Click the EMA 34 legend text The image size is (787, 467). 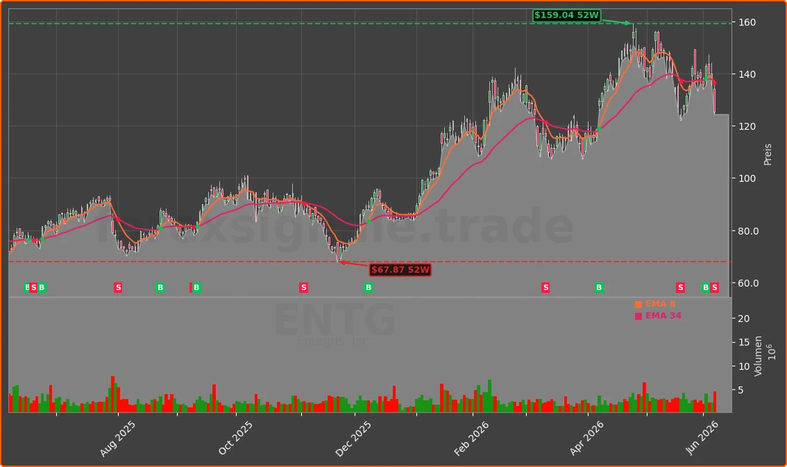[x=663, y=316]
